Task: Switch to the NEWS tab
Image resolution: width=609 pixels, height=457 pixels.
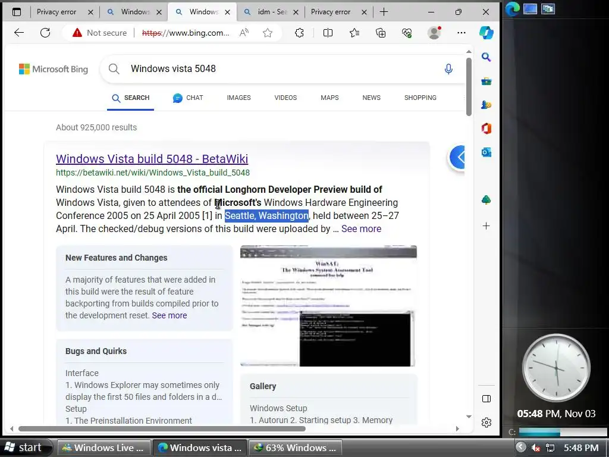Action: click(371, 98)
